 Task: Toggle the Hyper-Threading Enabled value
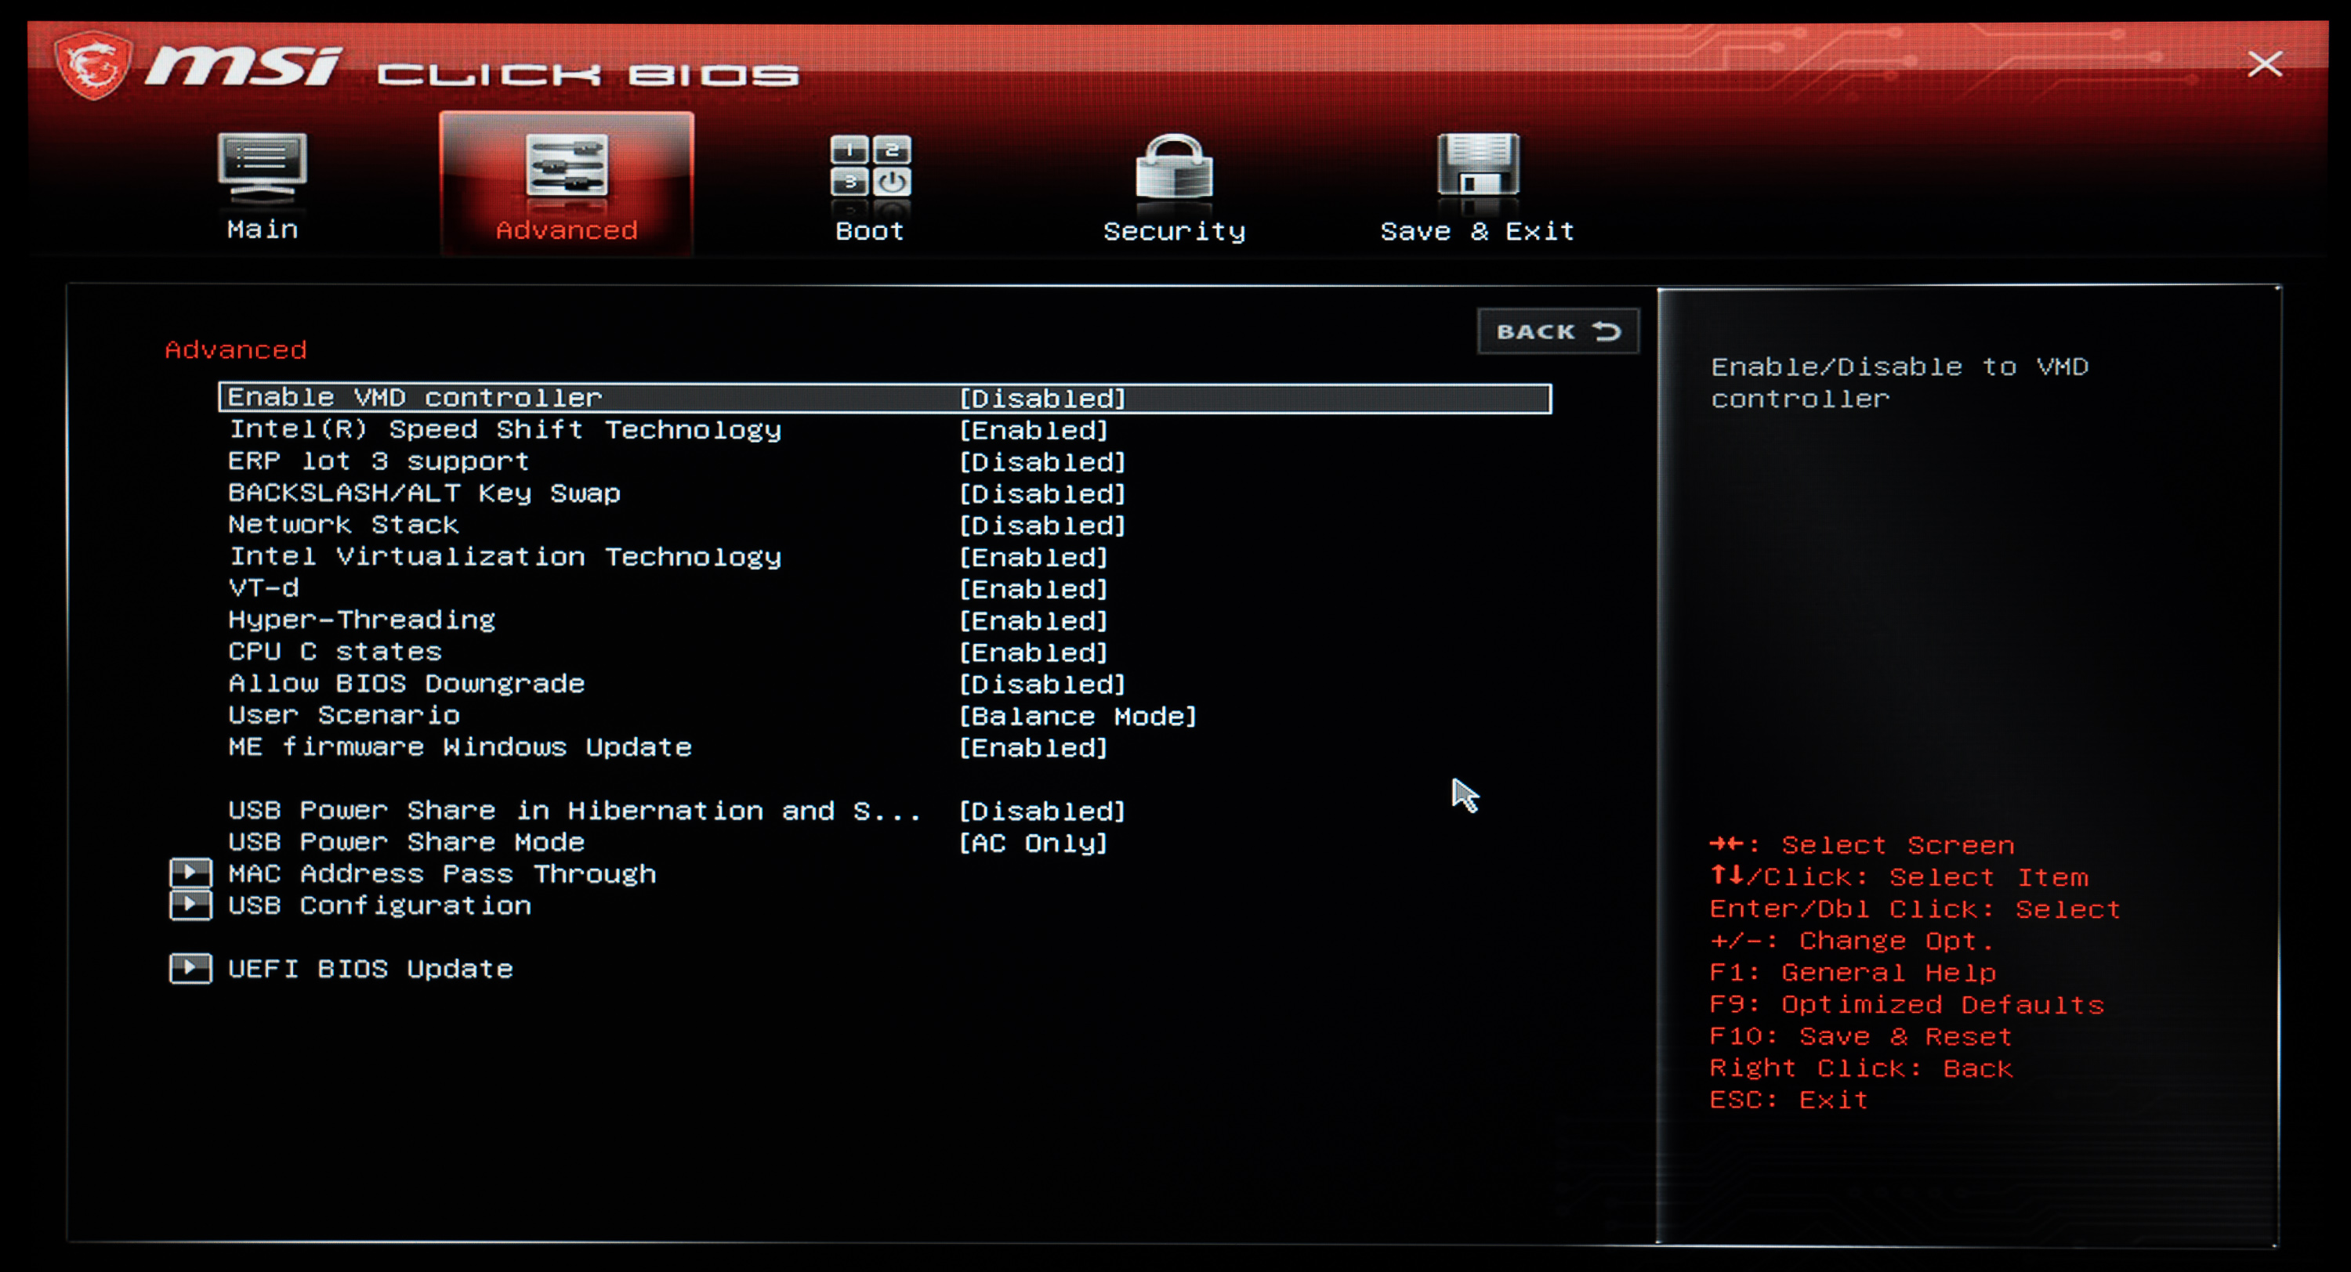[x=1033, y=620]
